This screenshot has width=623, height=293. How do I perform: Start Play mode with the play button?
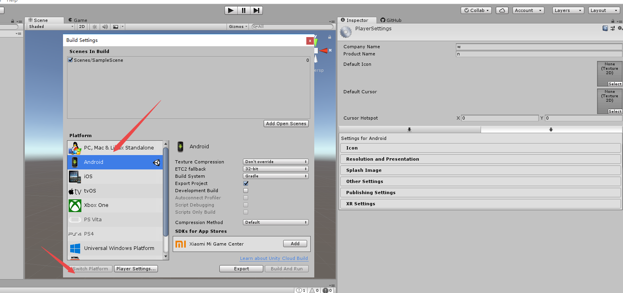coord(231,10)
